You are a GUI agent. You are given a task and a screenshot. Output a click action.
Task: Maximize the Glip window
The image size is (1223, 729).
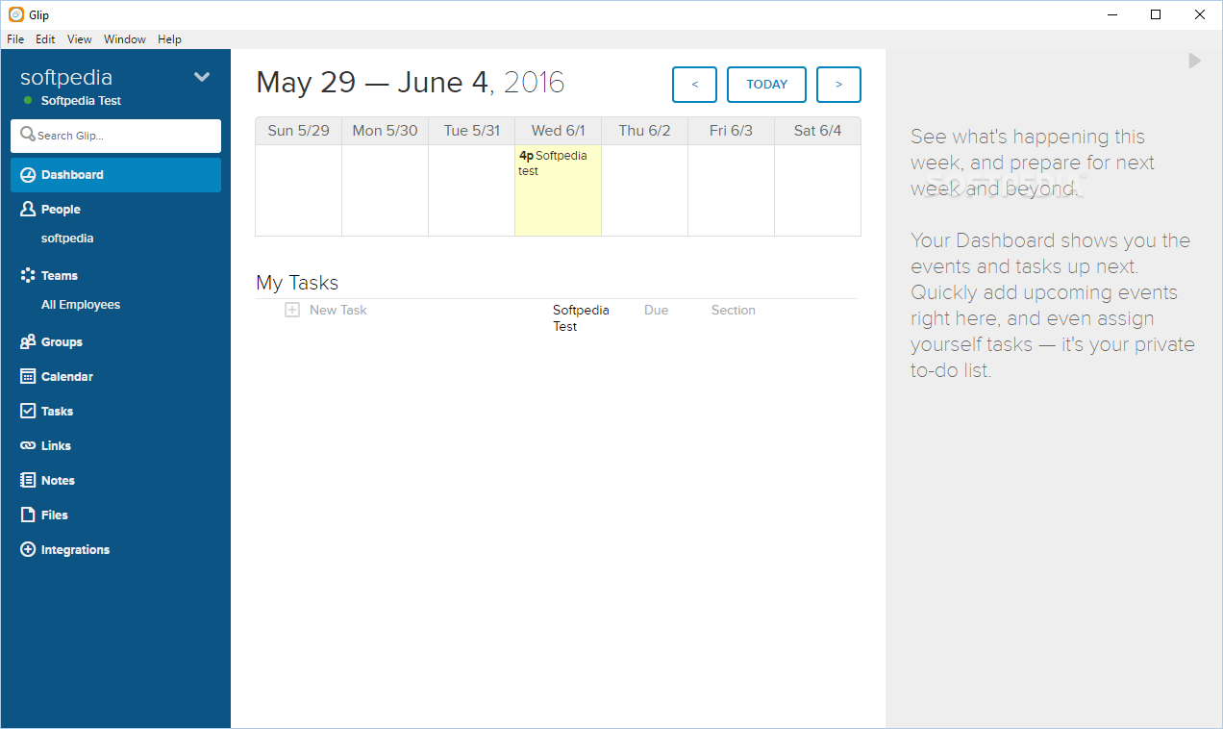tap(1156, 14)
